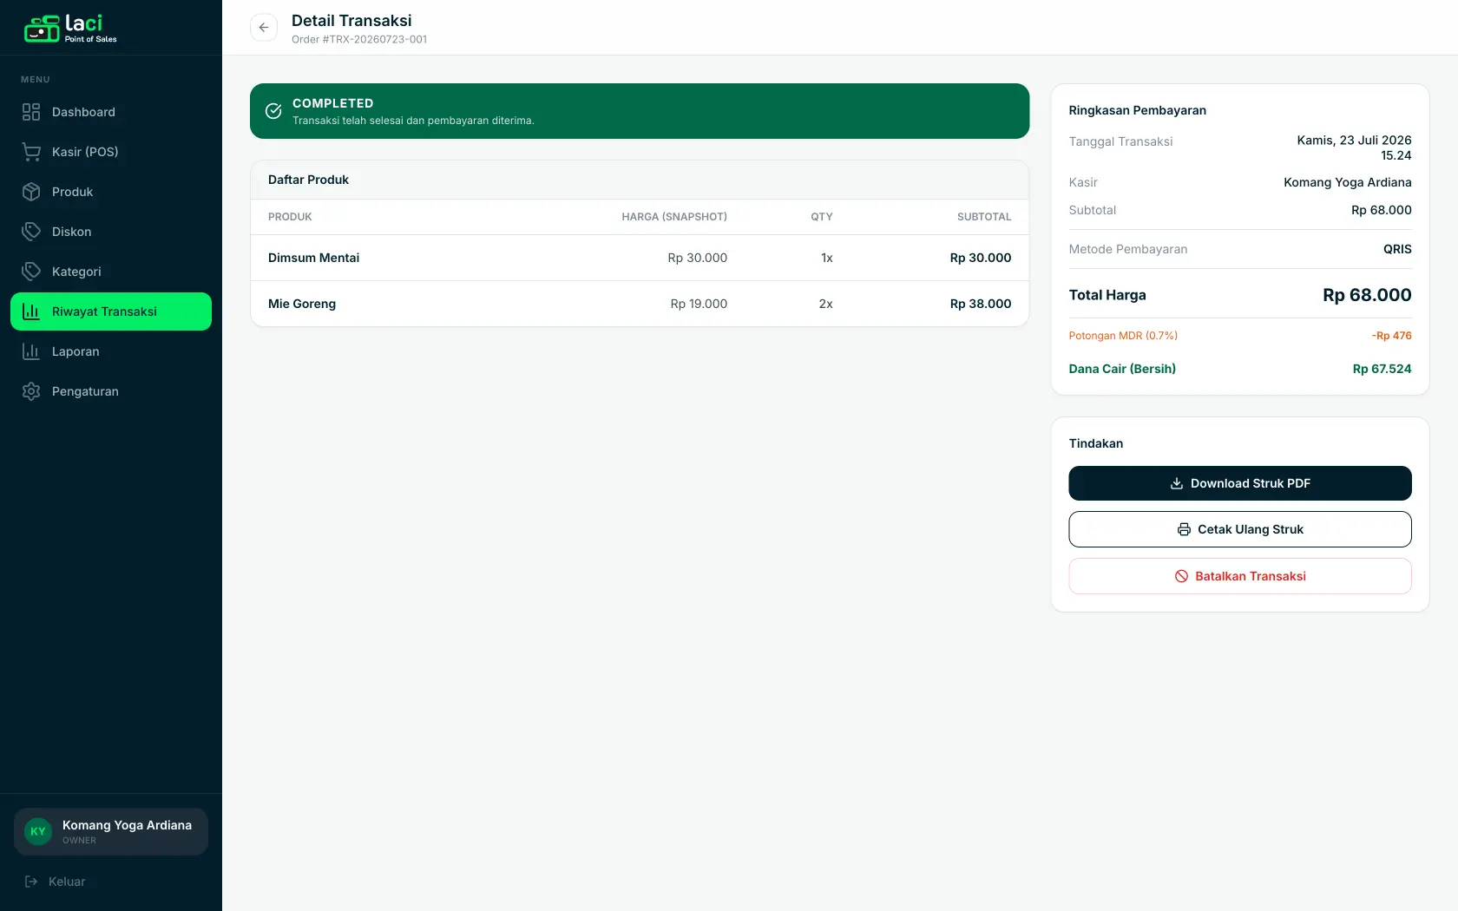Click the Rp 68.000 Total Harga amount

(1367, 295)
